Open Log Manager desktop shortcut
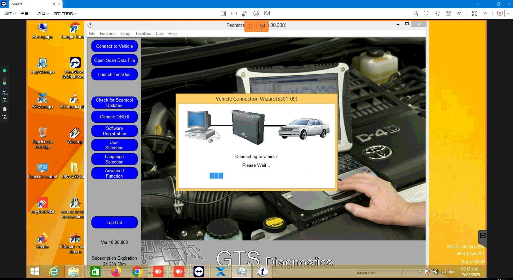The image size is (513, 280). click(42, 66)
